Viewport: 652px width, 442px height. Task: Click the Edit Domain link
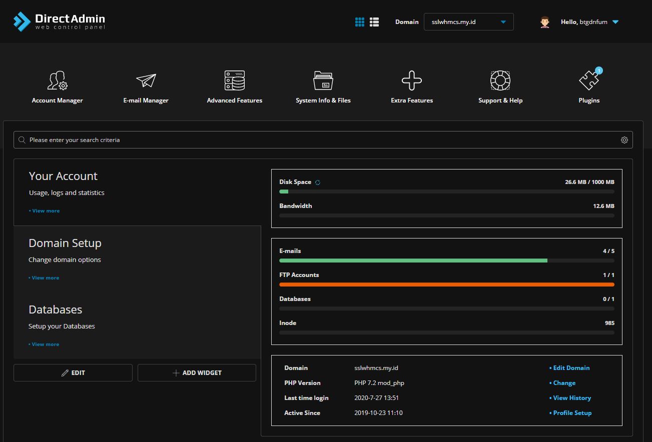[x=569, y=368]
